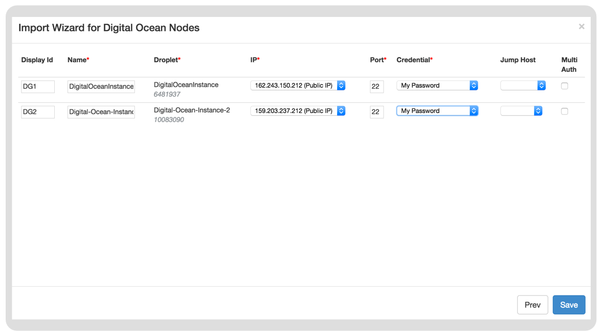Click the Display Id column header
This screenshot has height=336, width=602.
tap(37, 59)
